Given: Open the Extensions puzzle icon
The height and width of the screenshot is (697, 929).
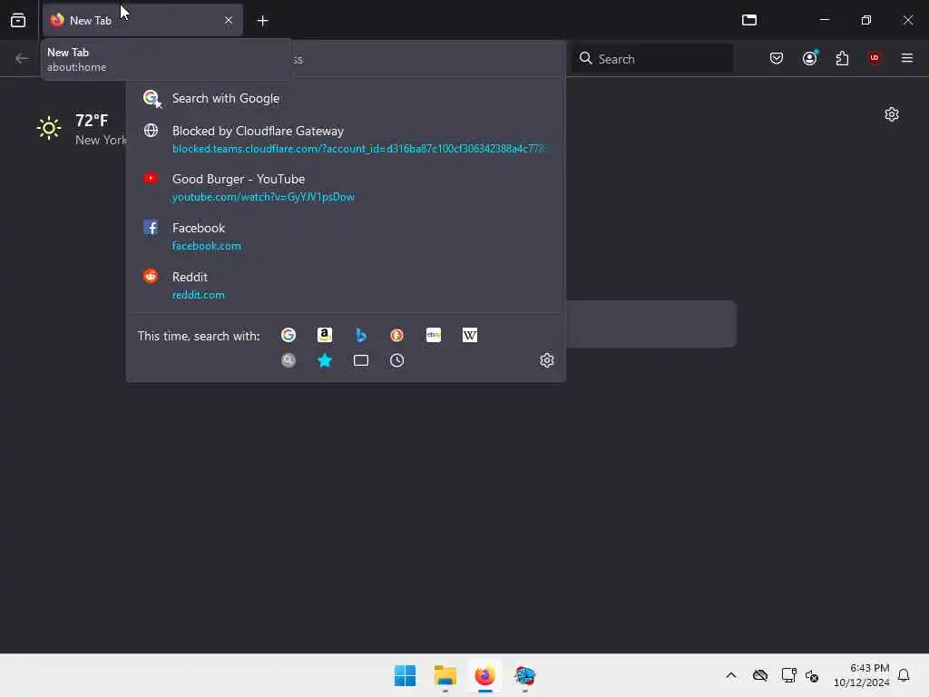Looking at the screenshot, I should pyautogui.click(x=842, y=58).
